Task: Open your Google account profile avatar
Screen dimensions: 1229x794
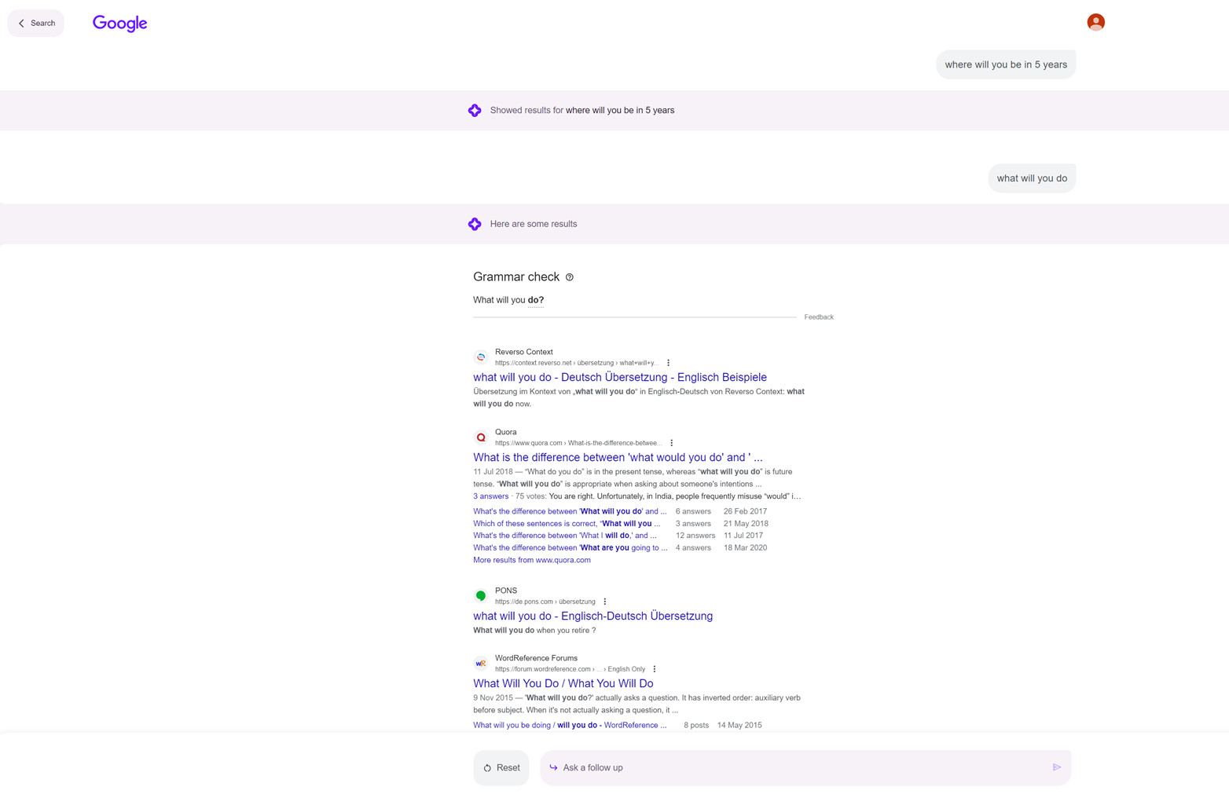Action: pos(1095,21)
